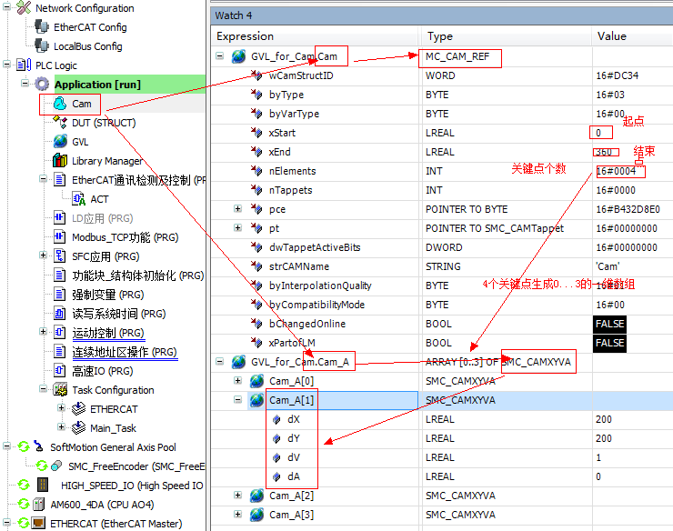Expand the pce pointer row
The height and width of the screenshot is (531, 673).
pos(238,209)
